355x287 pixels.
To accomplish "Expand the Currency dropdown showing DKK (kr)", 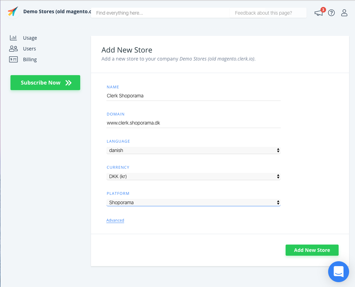I will (x=193, y=176).
